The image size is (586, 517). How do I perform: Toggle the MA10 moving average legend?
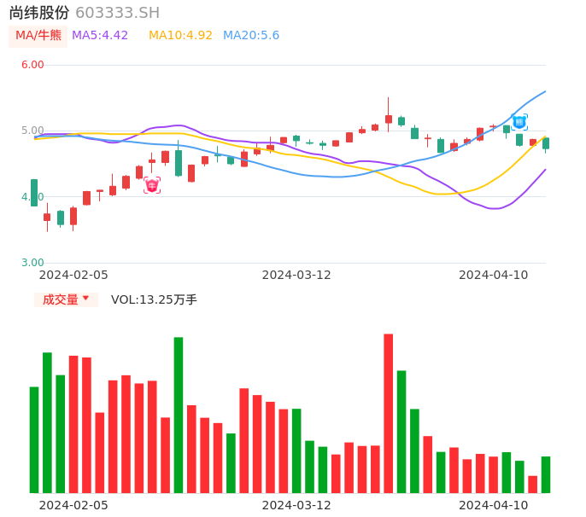(x=180, y=36)
